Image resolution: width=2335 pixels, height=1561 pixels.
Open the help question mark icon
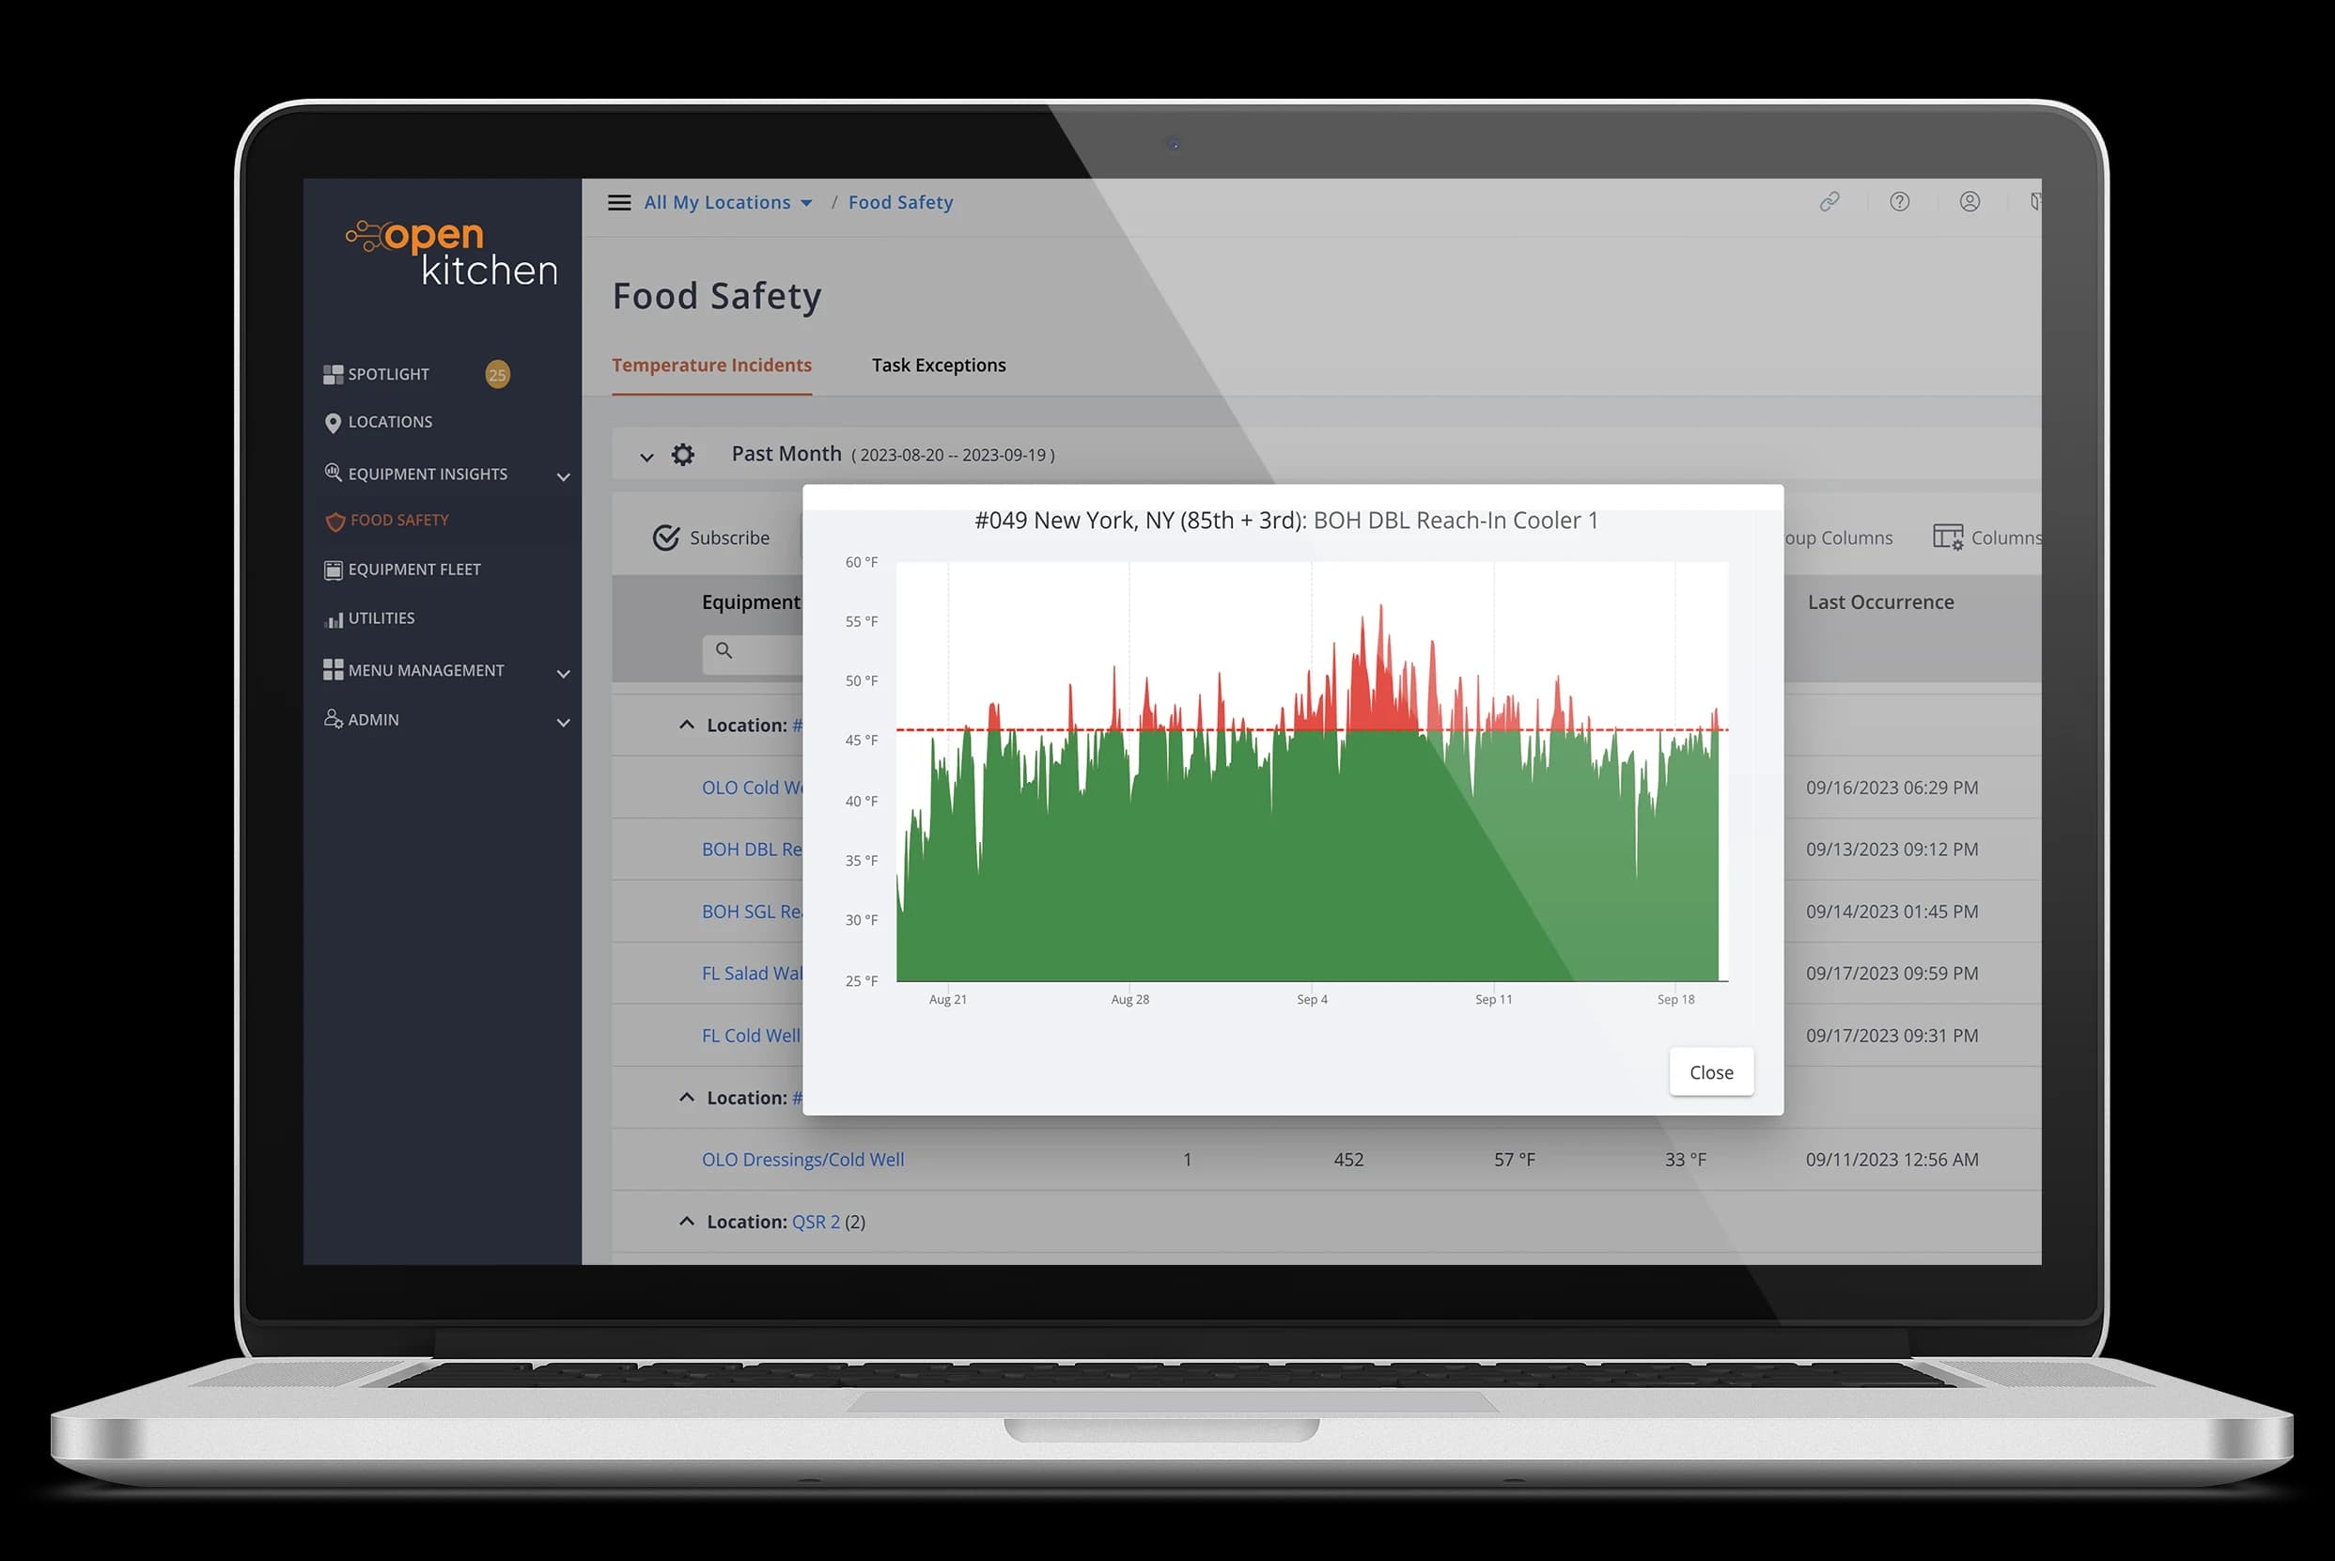tap(1899, 202)
